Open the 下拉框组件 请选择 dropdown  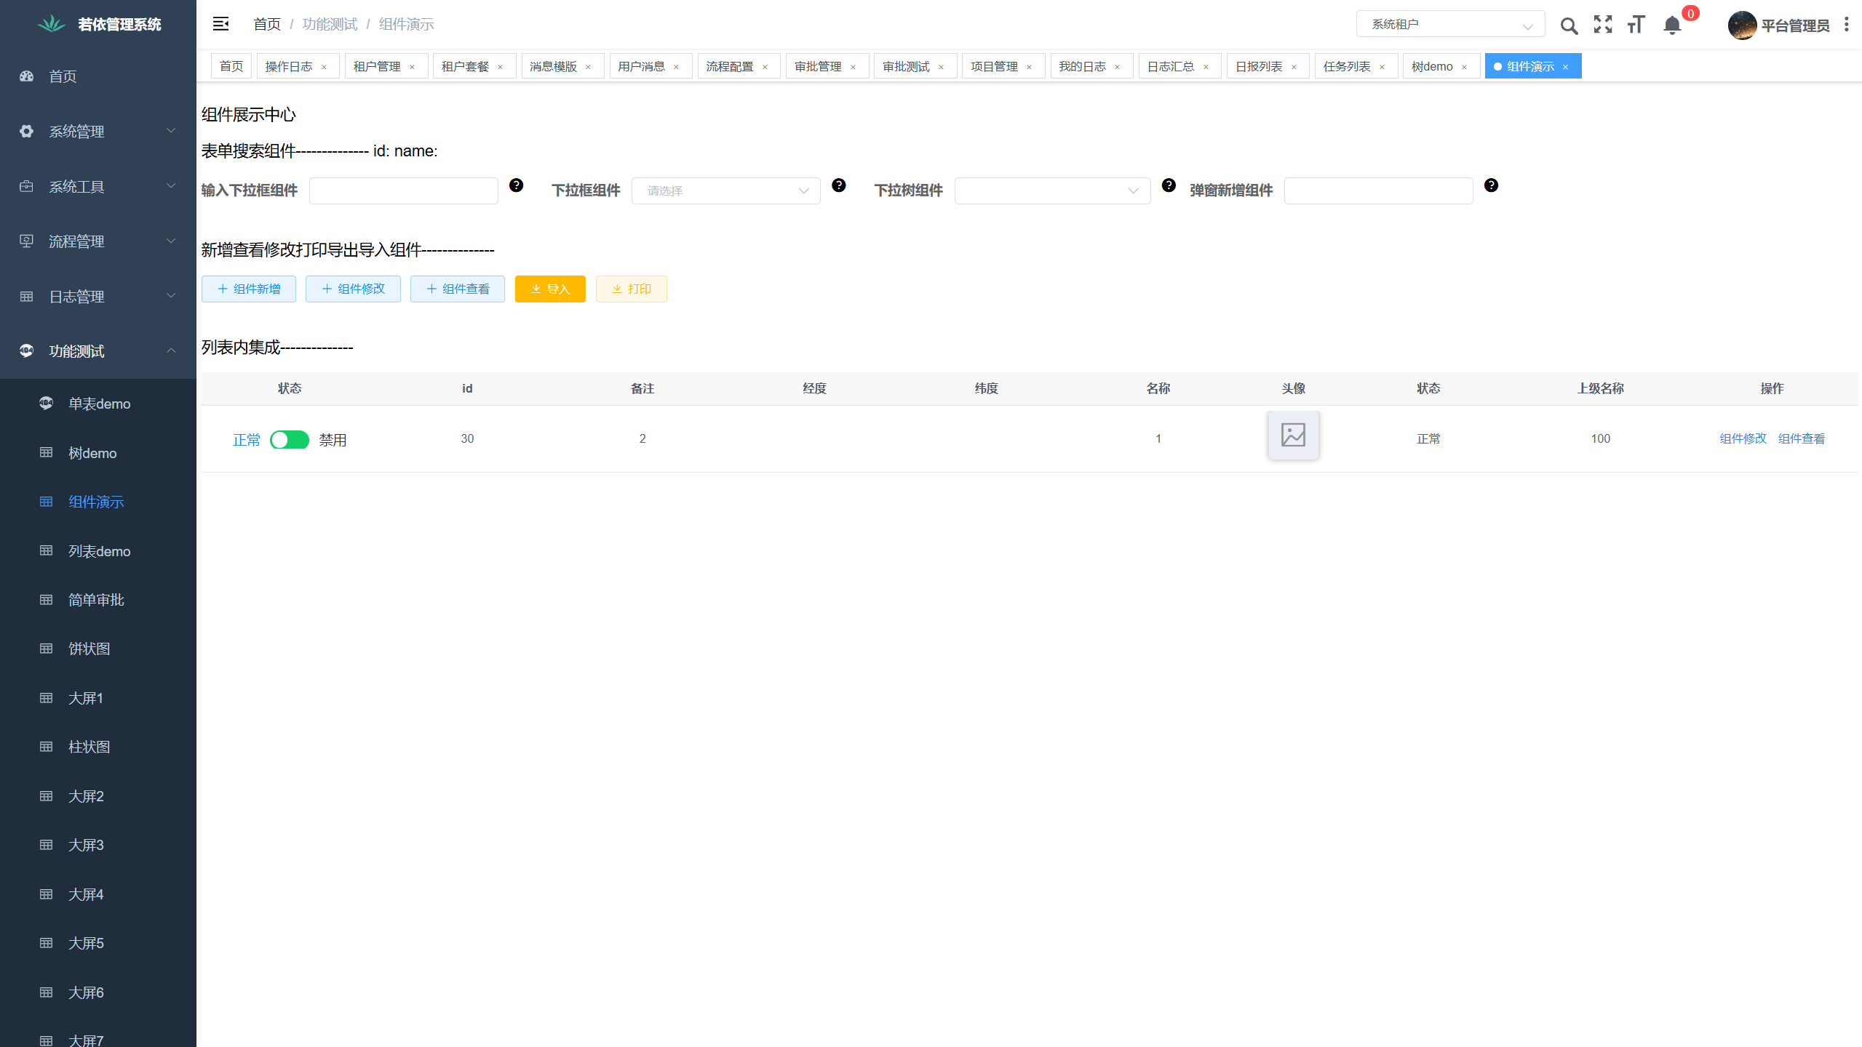(x=726, y=190)
